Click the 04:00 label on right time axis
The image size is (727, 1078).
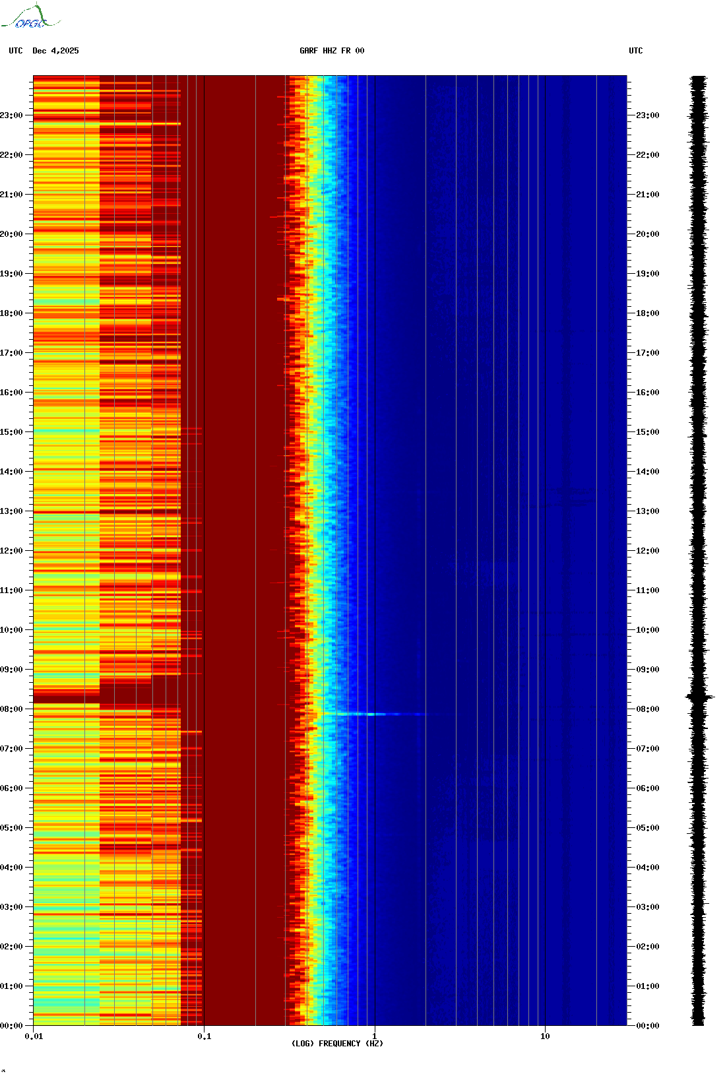(x=647, y=868)
